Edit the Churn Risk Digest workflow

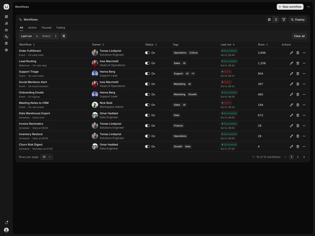tap(291, 147)
